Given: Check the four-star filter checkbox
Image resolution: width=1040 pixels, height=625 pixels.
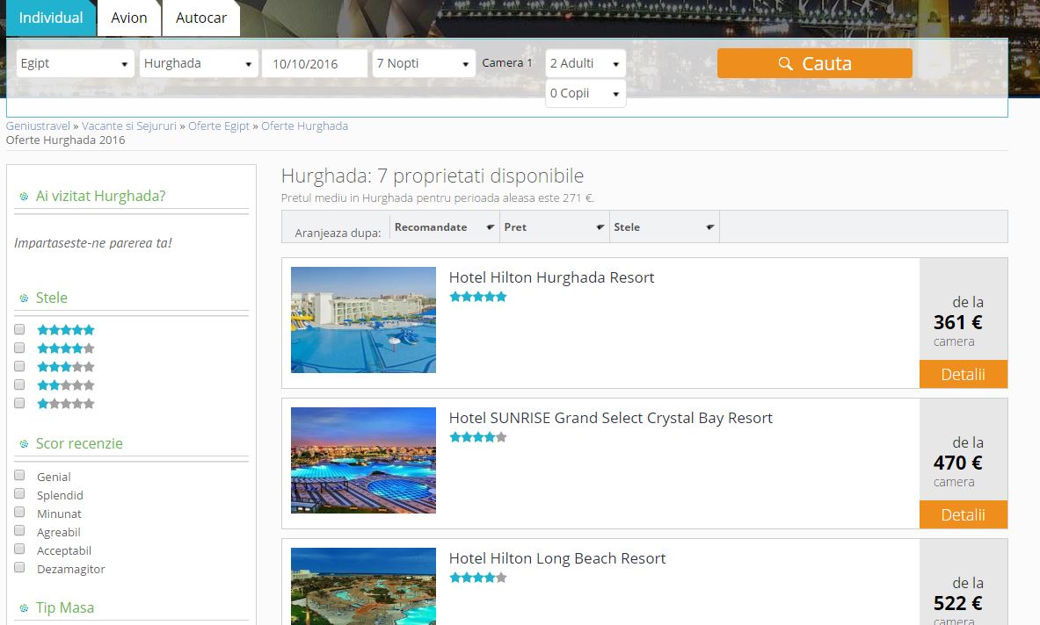Looking at the screenshot, I should click(19, 348).
